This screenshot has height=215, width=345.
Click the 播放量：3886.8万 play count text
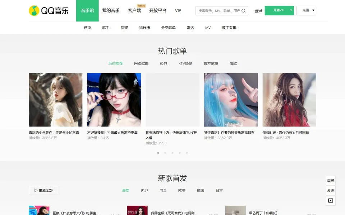tap(43, 138)
